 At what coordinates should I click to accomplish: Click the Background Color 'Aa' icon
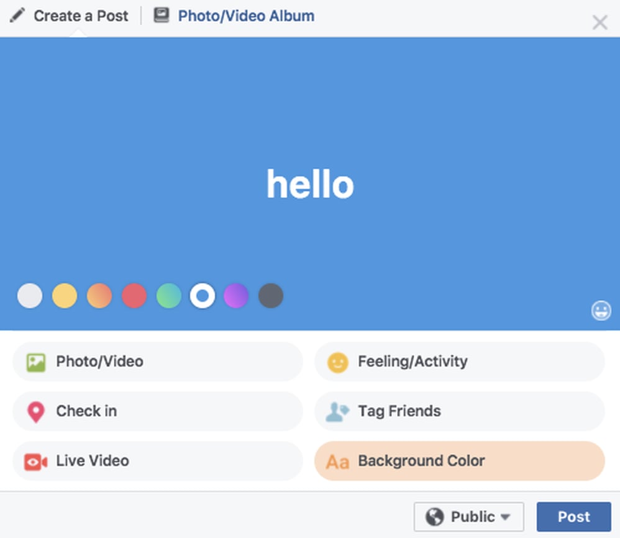point(337,461)
